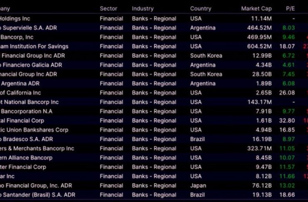Click the Japan country cell
Screen dimensions: 308x202
click(198, 185)
